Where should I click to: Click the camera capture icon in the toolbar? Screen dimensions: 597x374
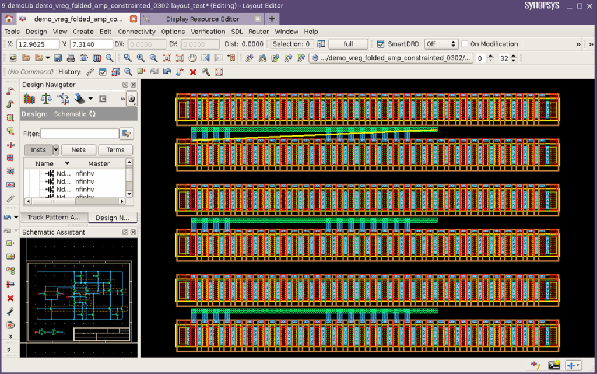click(84, 58)
